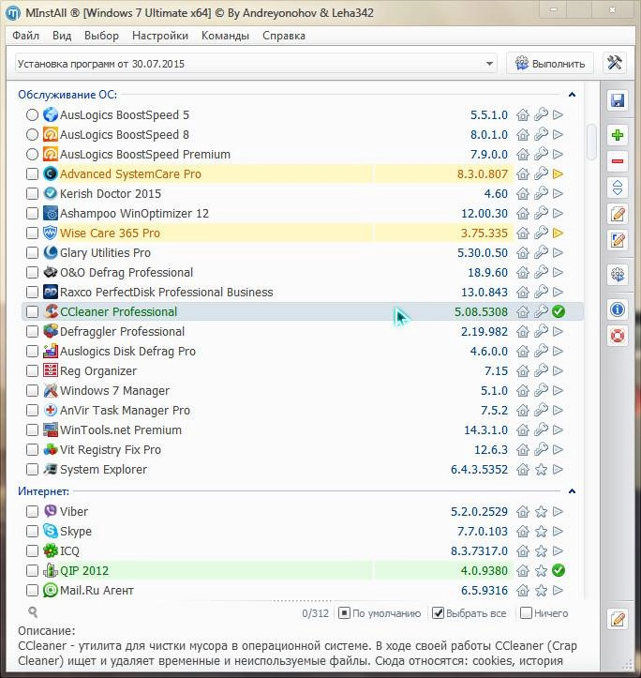
Task: Click the search magnifier icon
Action: tap(33, 611)
